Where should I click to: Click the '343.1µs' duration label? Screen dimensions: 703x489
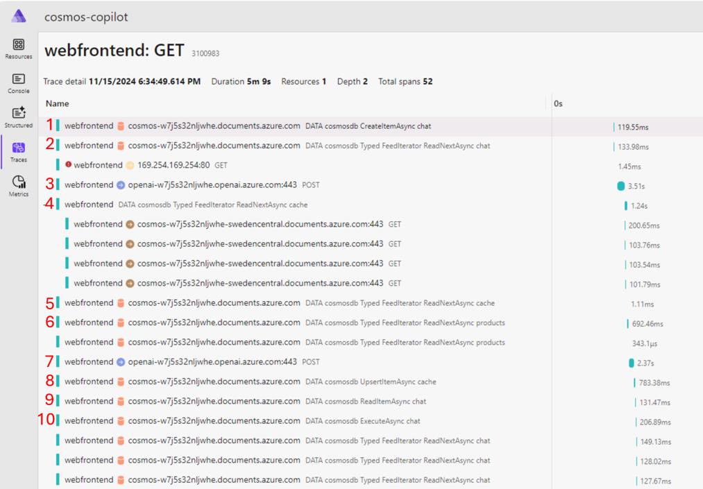click(x=645, y=344)
